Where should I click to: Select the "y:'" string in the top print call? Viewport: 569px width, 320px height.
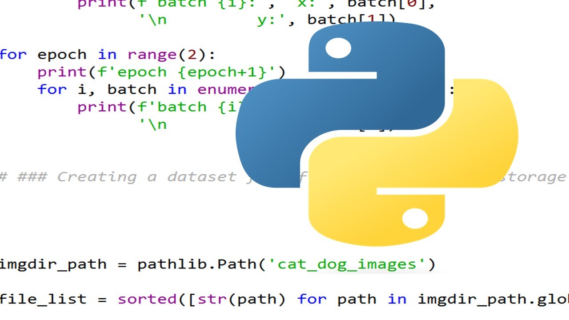coord(272,20)
